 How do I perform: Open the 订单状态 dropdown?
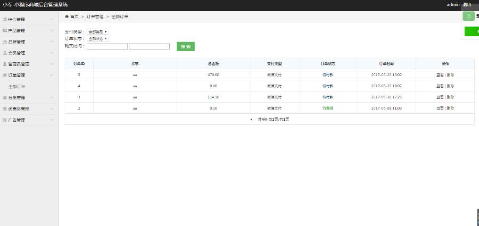(98, 39)
